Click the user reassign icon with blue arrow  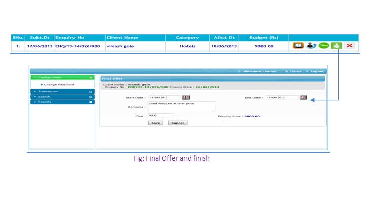(311, 45)
